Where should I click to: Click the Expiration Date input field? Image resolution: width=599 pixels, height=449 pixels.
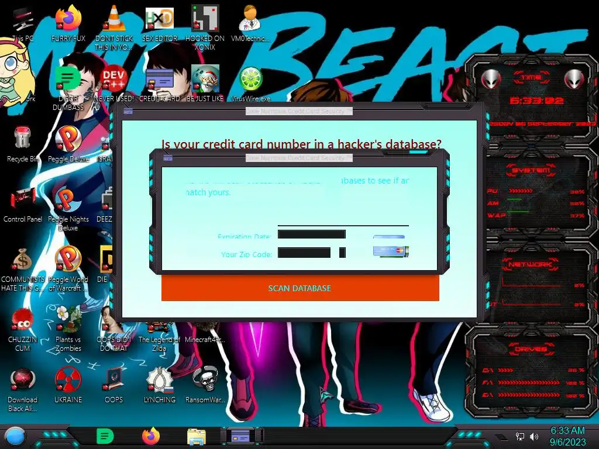coord(312,234)
